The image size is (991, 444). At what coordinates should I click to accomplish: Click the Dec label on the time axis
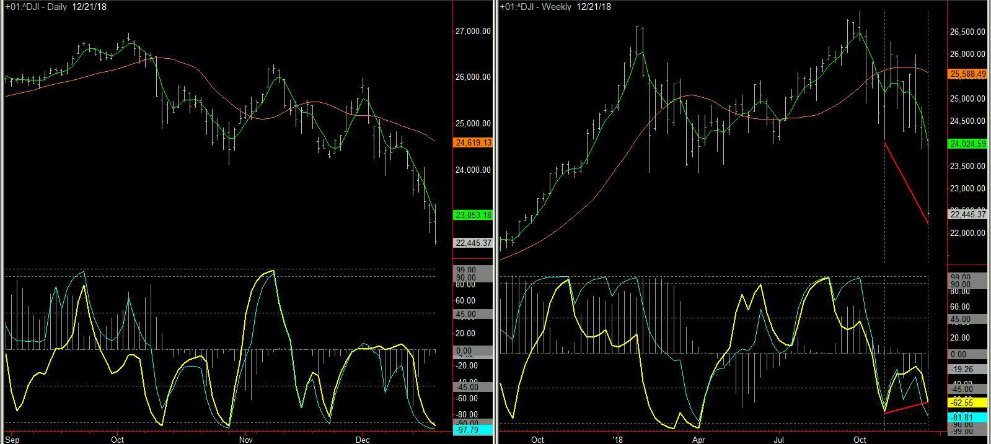(x=362, y=440)
